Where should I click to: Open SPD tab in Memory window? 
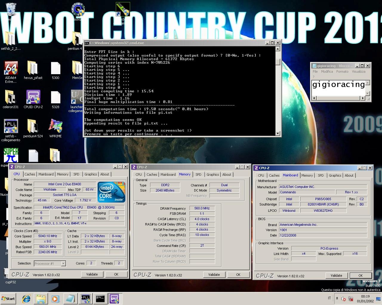[198, 175]
